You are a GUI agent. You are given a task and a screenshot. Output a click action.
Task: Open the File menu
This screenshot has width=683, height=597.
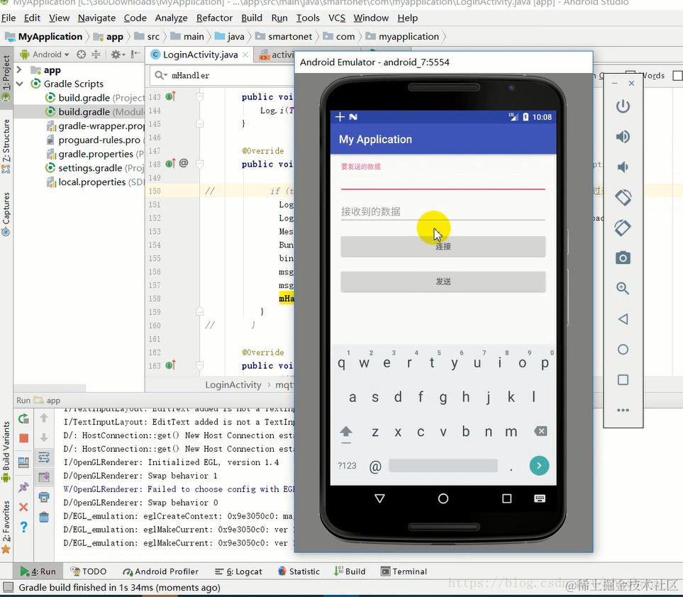(x=9, y=18)
